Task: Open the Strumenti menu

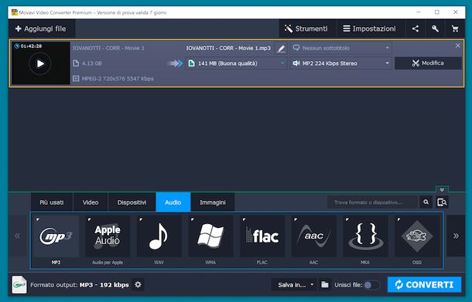Action: pos(306,29)
